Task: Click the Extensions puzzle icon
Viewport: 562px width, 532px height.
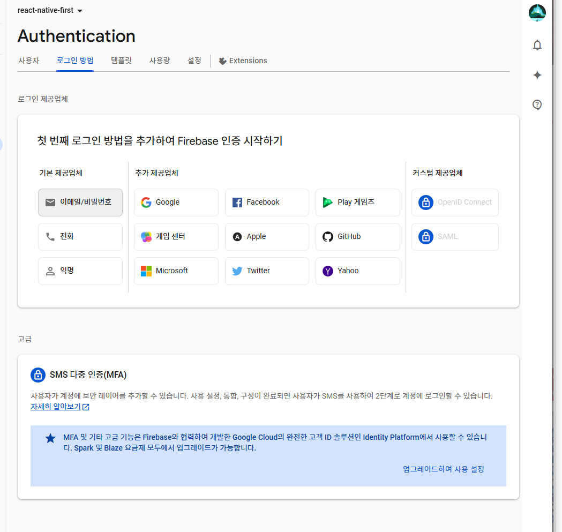Action: 222,61
